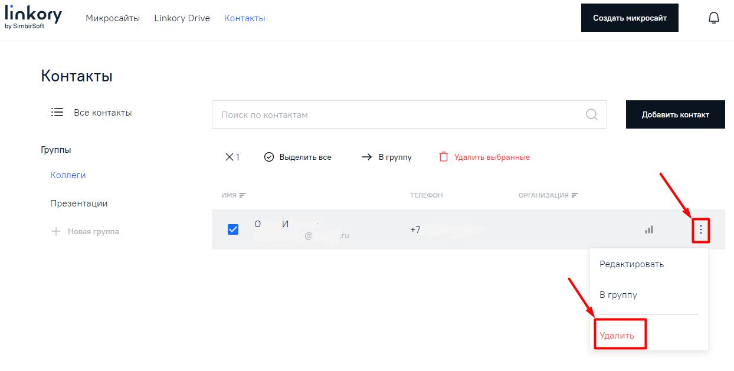The image size is (734, 371).
Task: Open contact statistics bar chart icon
Action: click(x=649, y=229)
